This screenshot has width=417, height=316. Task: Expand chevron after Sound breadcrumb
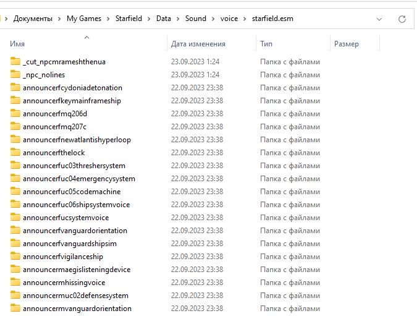213,19
